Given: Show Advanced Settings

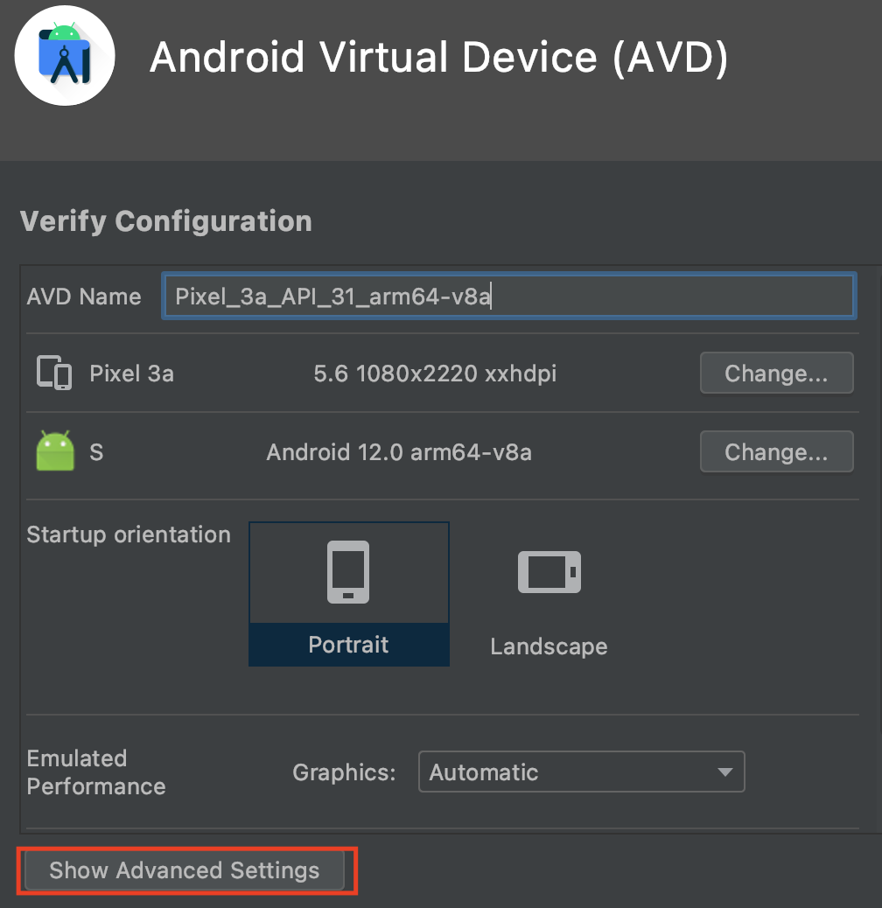Looking at the screenshot, I should tap(184, 870).
